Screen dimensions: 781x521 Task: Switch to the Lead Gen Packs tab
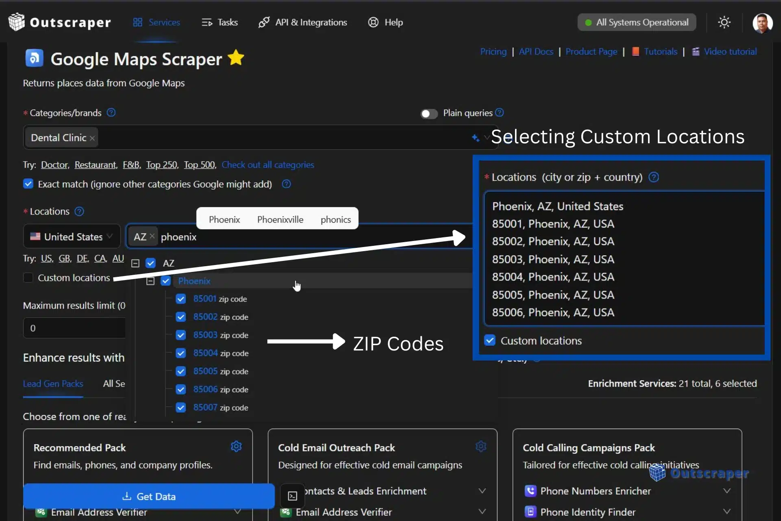pos(53,384)
